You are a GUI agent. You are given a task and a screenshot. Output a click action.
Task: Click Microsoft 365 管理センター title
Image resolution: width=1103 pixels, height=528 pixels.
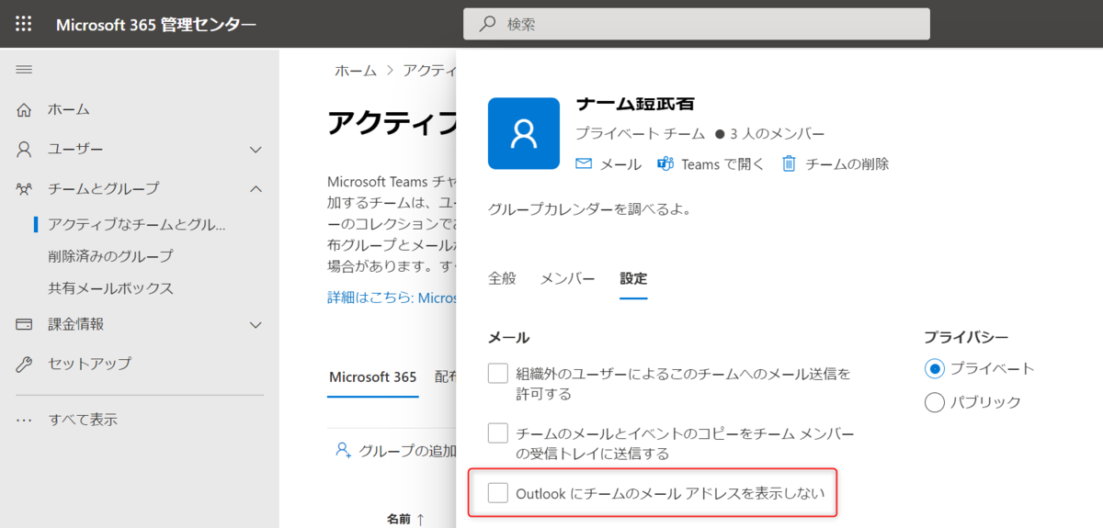[x=156, y=24]
